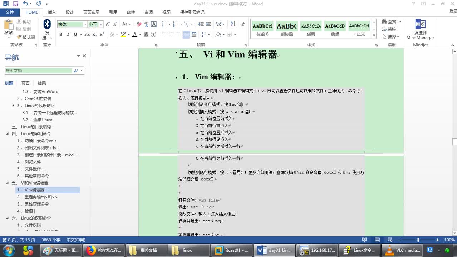
Task: Click the Copy (复制) button
Action: tap(24, 29)
